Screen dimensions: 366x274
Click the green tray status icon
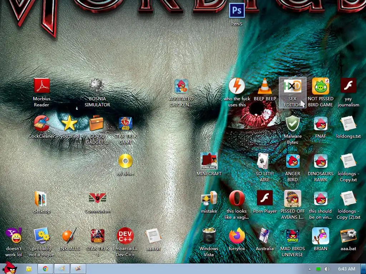coord(318,269)
